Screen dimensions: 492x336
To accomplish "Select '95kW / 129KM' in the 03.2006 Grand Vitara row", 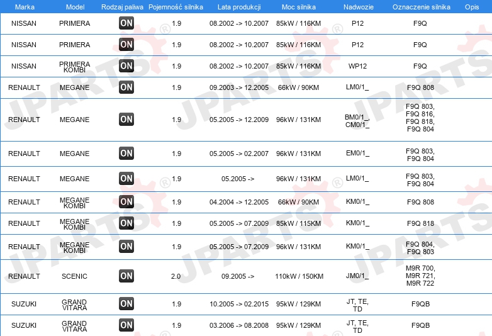I will (x=298, y=325).
